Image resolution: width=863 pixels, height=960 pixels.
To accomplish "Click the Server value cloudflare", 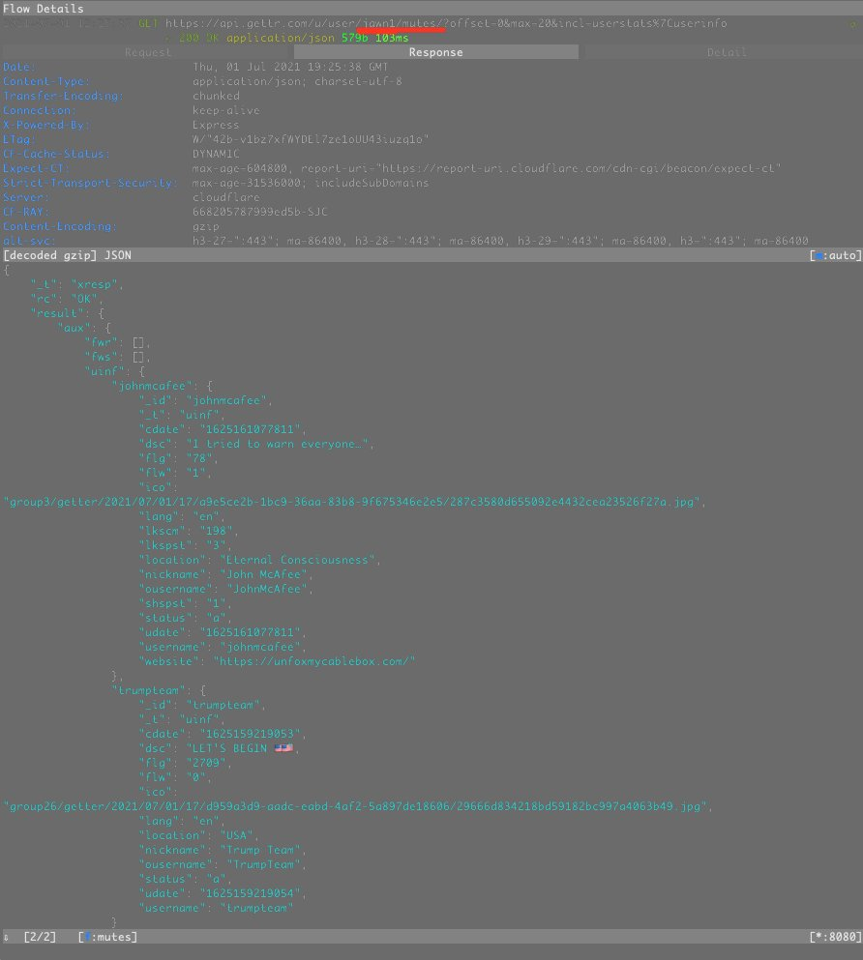I will 226,198.
